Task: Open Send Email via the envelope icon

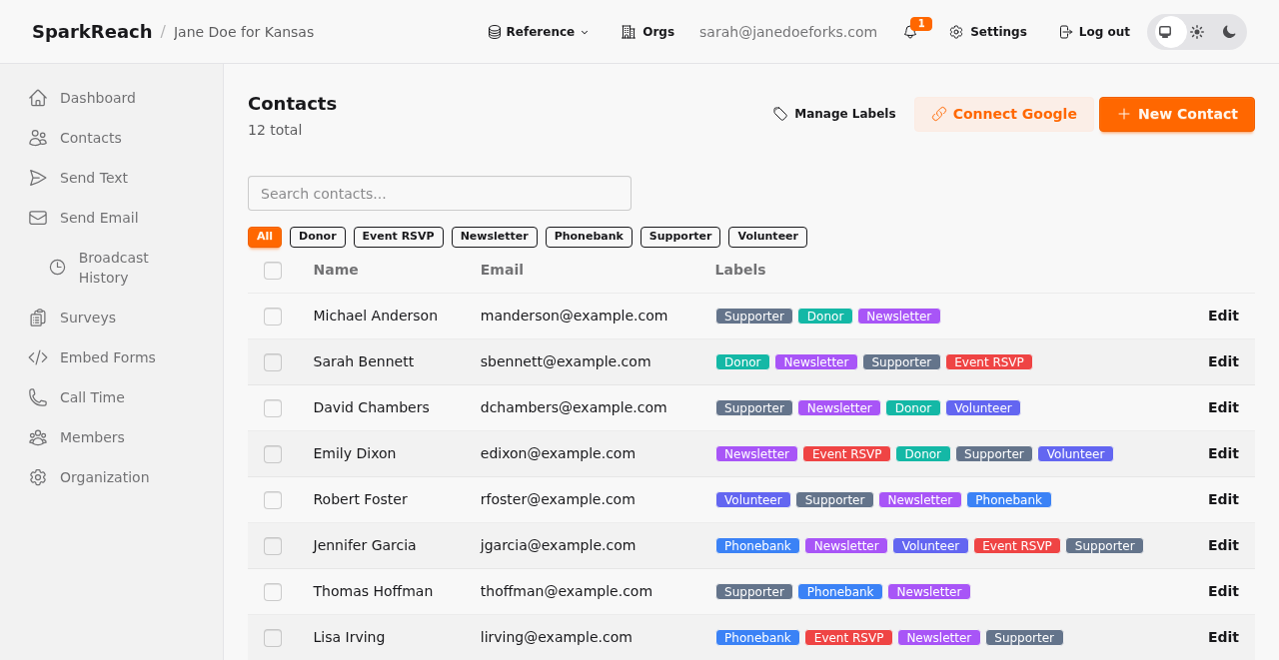Action: click(38, 218)
